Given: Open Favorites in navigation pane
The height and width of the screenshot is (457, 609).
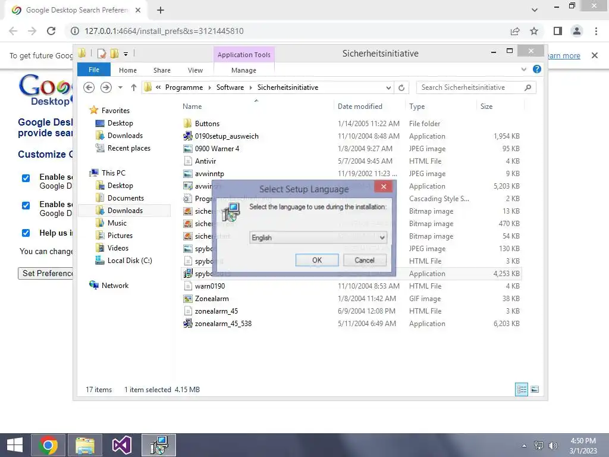Looking at the screenshot, I should click(115, 110).
